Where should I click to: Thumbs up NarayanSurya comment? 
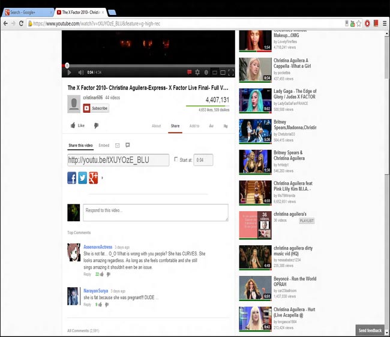click(100, 305)
